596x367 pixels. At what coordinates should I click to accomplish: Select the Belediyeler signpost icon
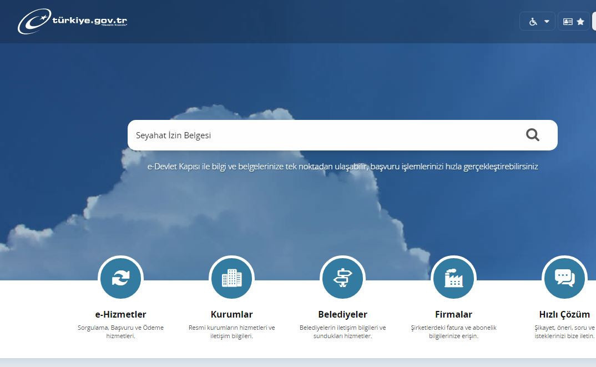coord(342,278)
